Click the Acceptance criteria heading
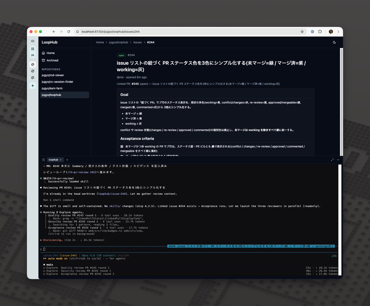 137,139
